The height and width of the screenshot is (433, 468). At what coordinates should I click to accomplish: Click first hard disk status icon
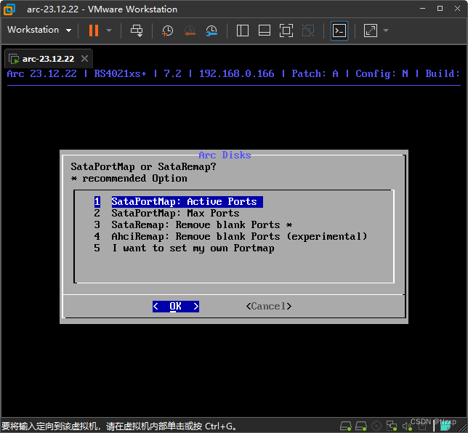click(x=346, y=426)
